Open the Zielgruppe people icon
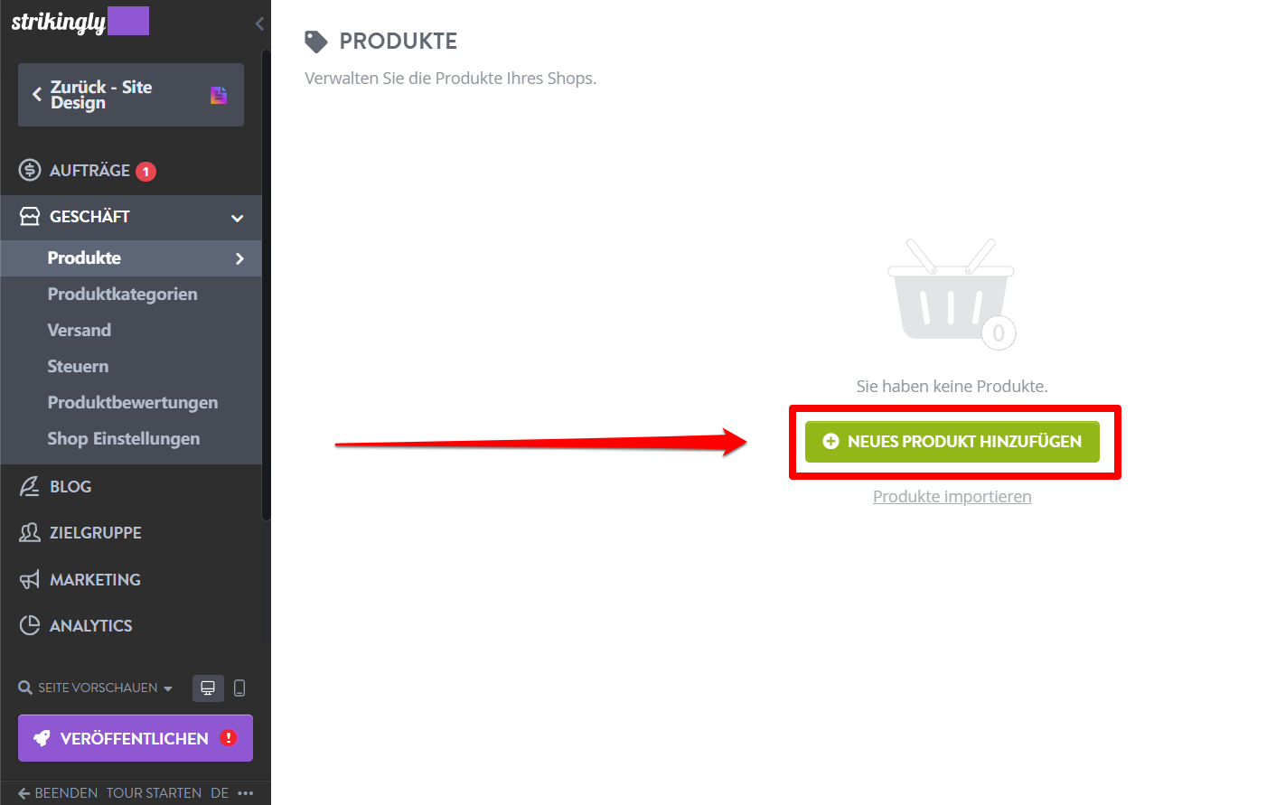 pos(30,532)
